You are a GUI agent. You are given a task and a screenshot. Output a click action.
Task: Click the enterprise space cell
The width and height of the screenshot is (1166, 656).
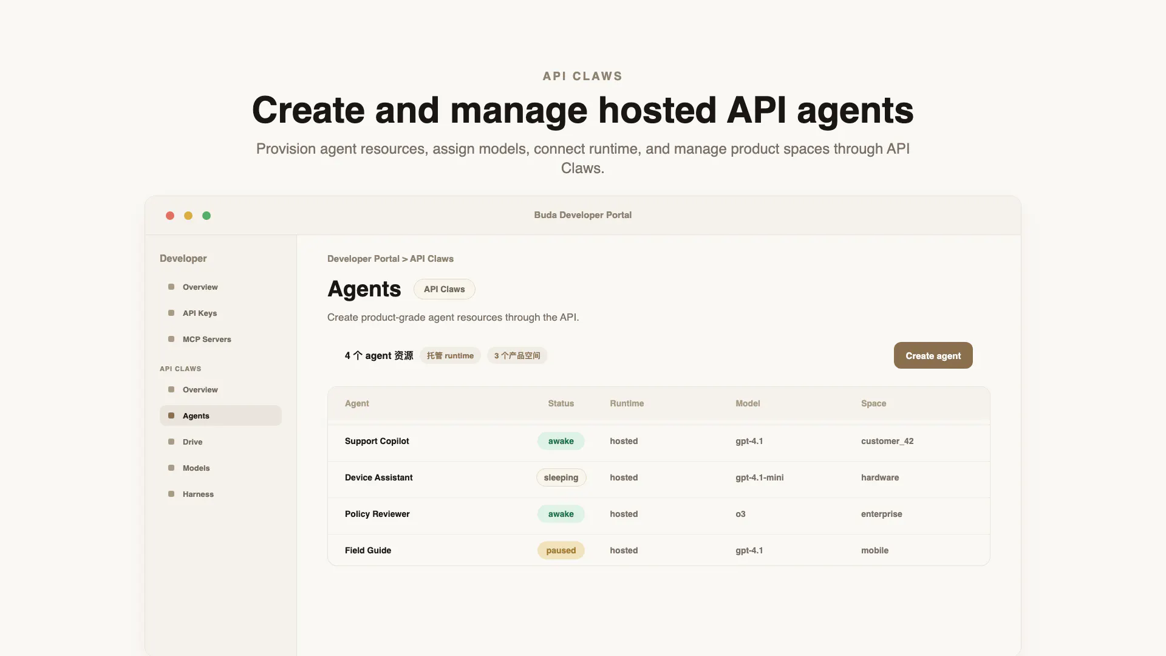click(881, 514)
